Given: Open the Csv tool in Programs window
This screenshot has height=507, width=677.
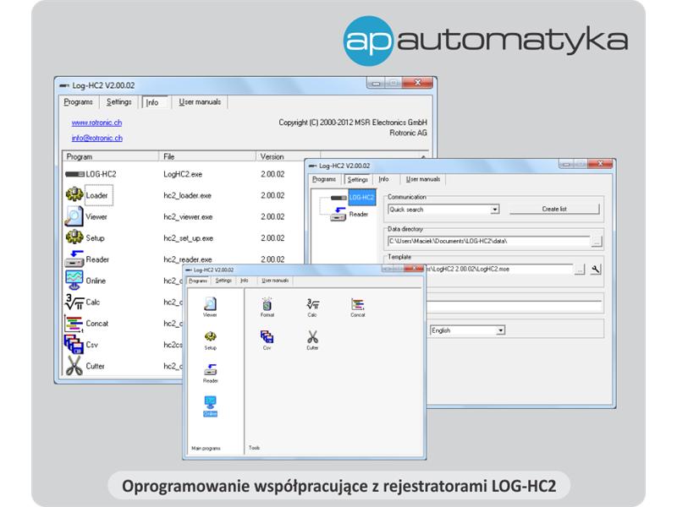Looking at the screenshot, I should tap(267, 340).
